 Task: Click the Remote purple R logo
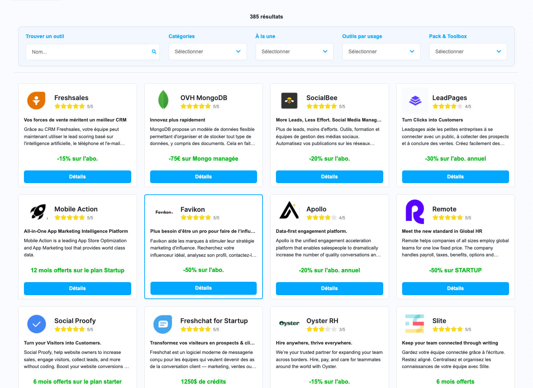(x=415, y=211)
